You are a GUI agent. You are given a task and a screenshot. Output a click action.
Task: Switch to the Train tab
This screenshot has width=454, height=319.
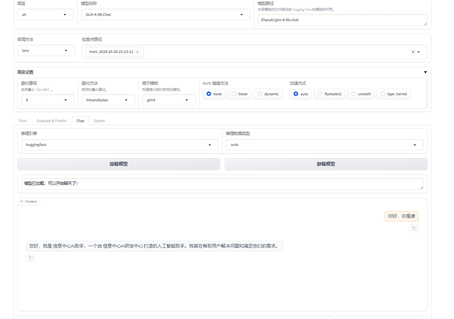click(x=23, y=121)
